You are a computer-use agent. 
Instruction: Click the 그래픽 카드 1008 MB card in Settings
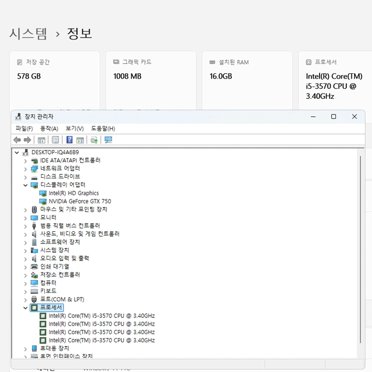click(151, 80)
